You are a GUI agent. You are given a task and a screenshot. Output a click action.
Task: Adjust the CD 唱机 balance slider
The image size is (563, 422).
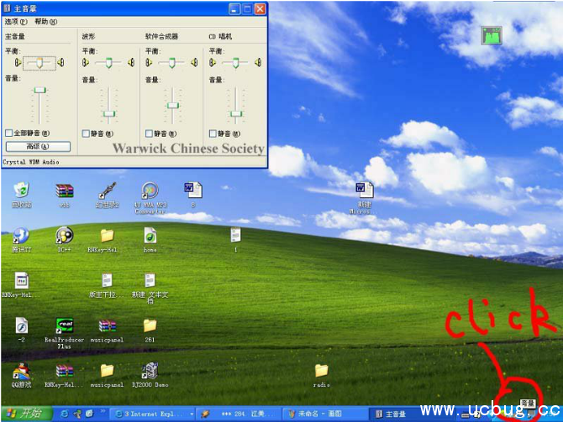pyautogui.click(x=235, y=63)
